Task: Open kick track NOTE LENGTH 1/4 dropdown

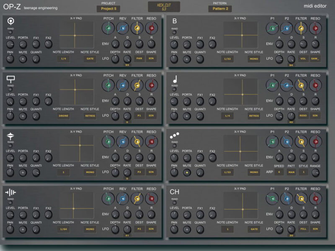Action: click(x=64, y=59)
